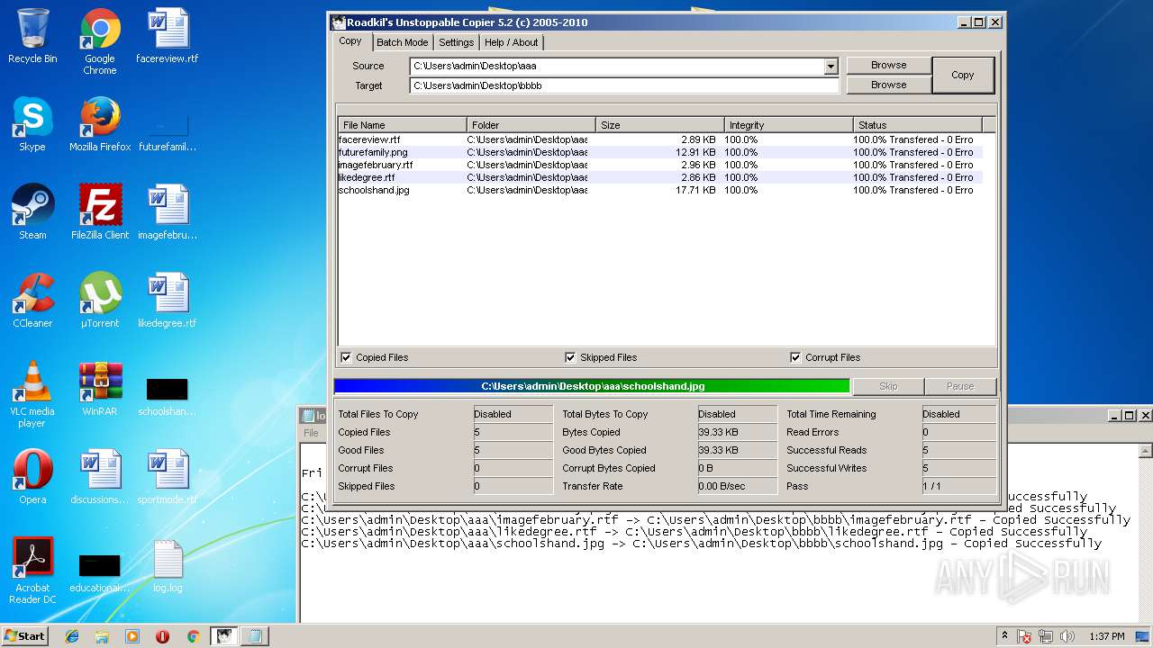Open Internet Explorer from the taskbar

(72, 636)
